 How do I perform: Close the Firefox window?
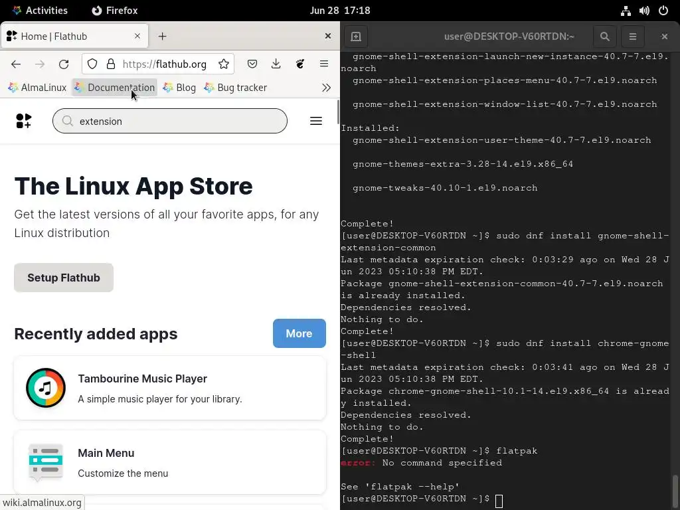pos(328,36)
